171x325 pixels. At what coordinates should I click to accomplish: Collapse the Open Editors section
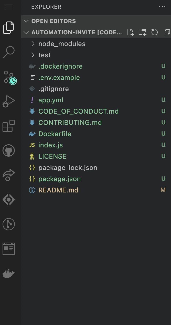26,21
